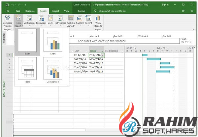Collapse the ribbon with the chevron

coord(194,30)
